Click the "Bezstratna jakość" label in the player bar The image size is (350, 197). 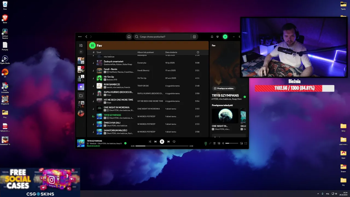coord(93,146)
